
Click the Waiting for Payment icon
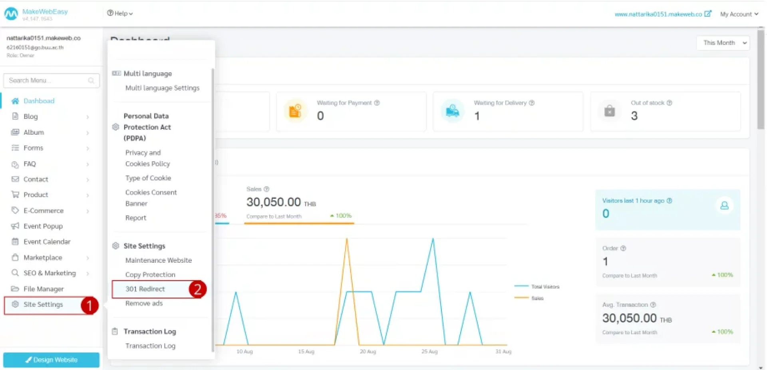click(x=295, y=111)
